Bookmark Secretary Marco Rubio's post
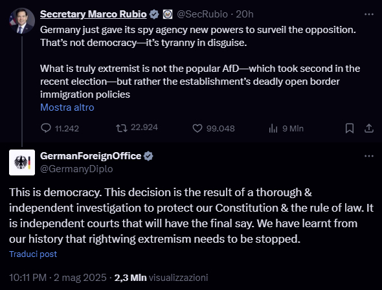The width and height of the screenshot is (382, 290). pos(350,128)
